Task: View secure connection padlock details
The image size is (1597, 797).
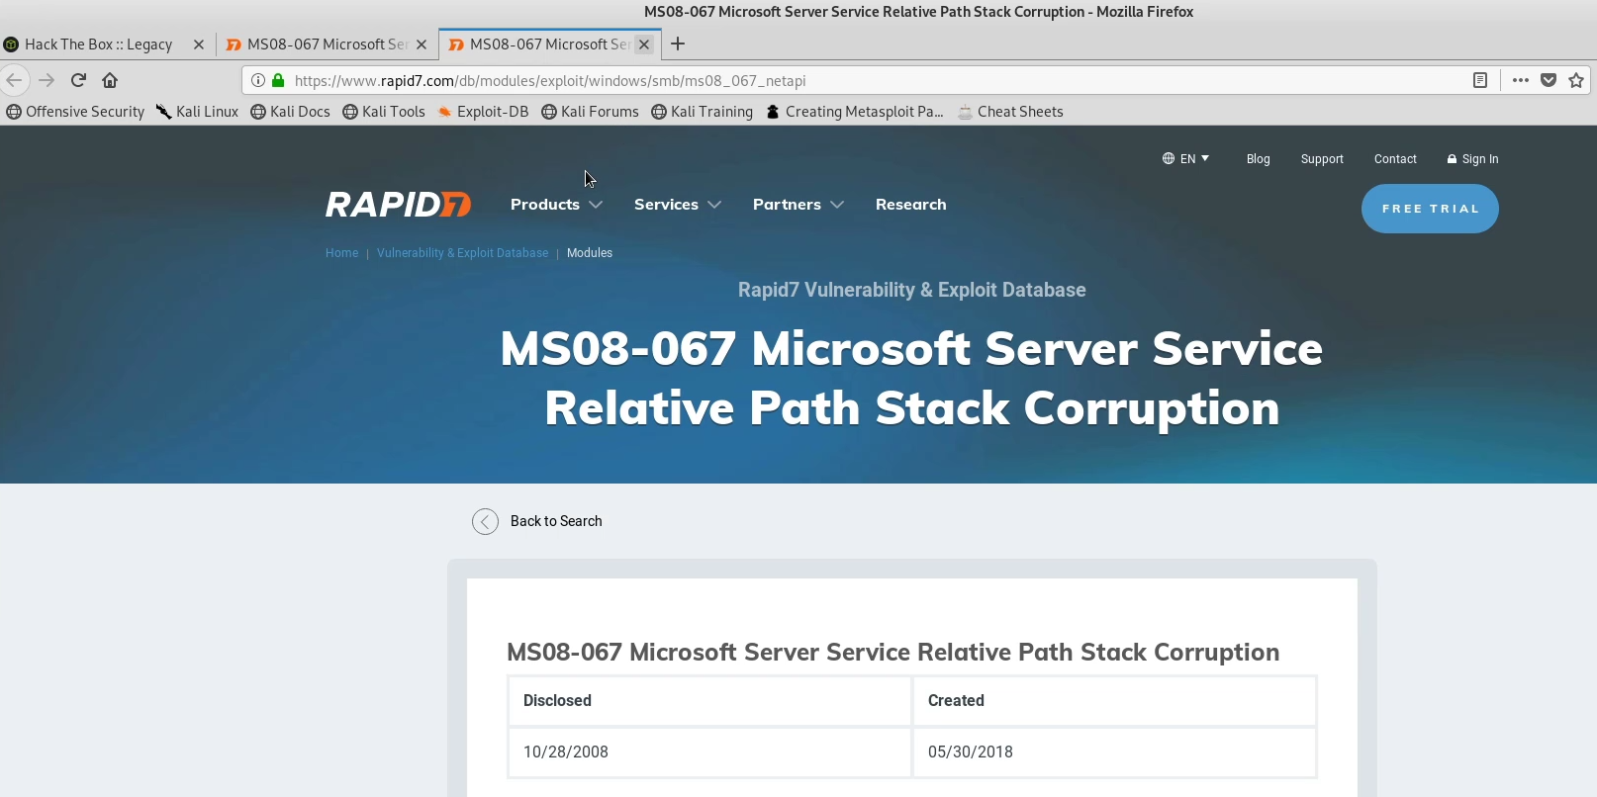Action: point(278,80)
